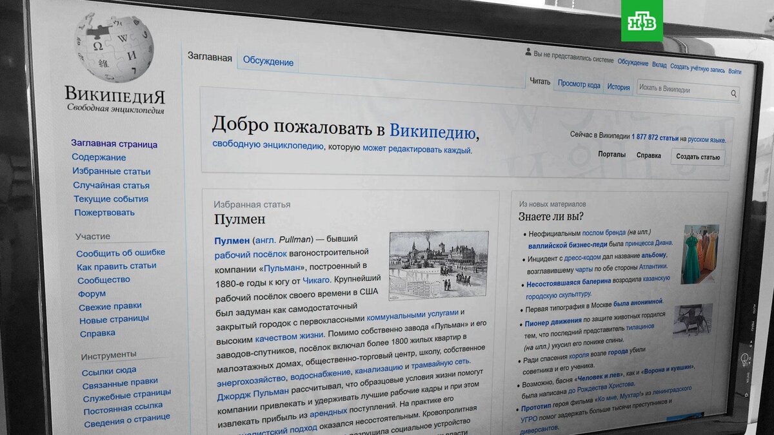774x435 pixels.
Task: Open Содержание in sidebar
Action: coord(99,157)
